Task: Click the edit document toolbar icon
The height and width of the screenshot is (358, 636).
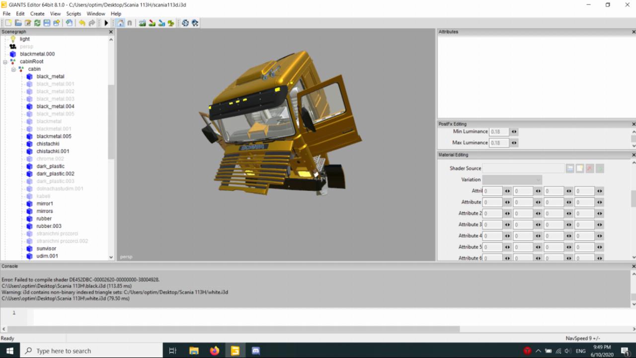Action: tap(28, 23)
